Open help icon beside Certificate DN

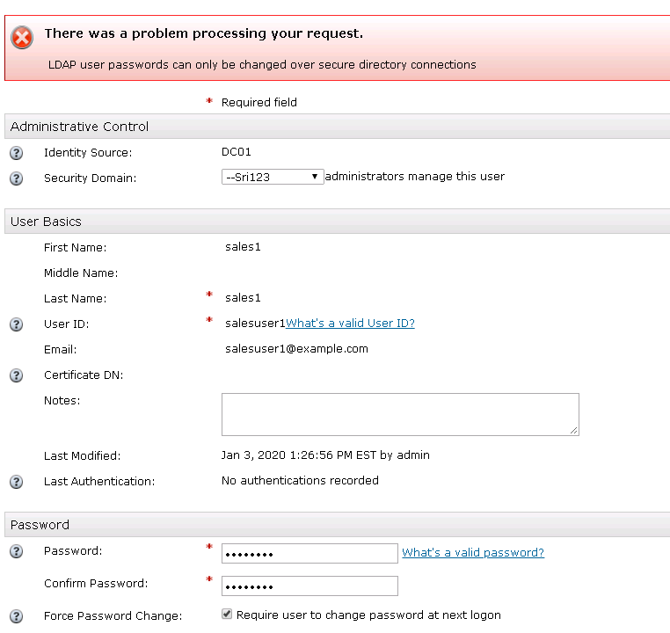pos(16,375)
